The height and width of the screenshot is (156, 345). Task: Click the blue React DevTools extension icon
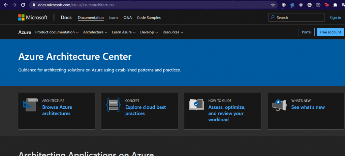coord(292,5)
